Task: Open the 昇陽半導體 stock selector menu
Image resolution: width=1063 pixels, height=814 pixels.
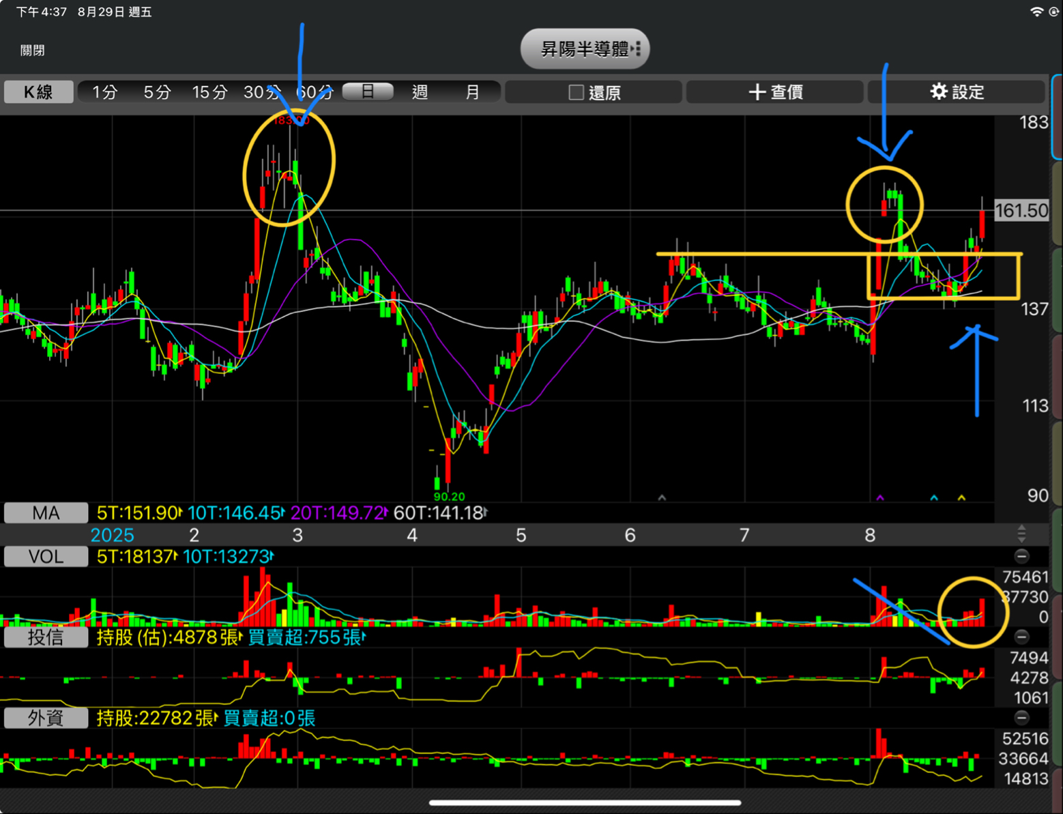Action: pos(585,49)
